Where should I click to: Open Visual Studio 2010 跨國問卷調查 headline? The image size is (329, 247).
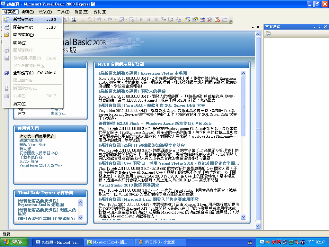point(129,185)
